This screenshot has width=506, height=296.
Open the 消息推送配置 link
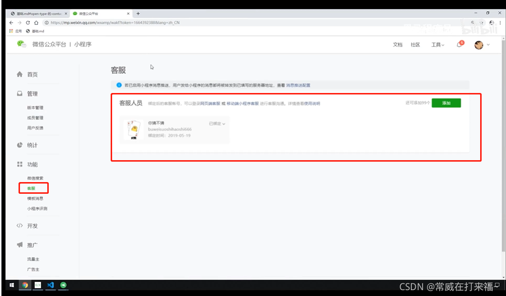(298, 85)
